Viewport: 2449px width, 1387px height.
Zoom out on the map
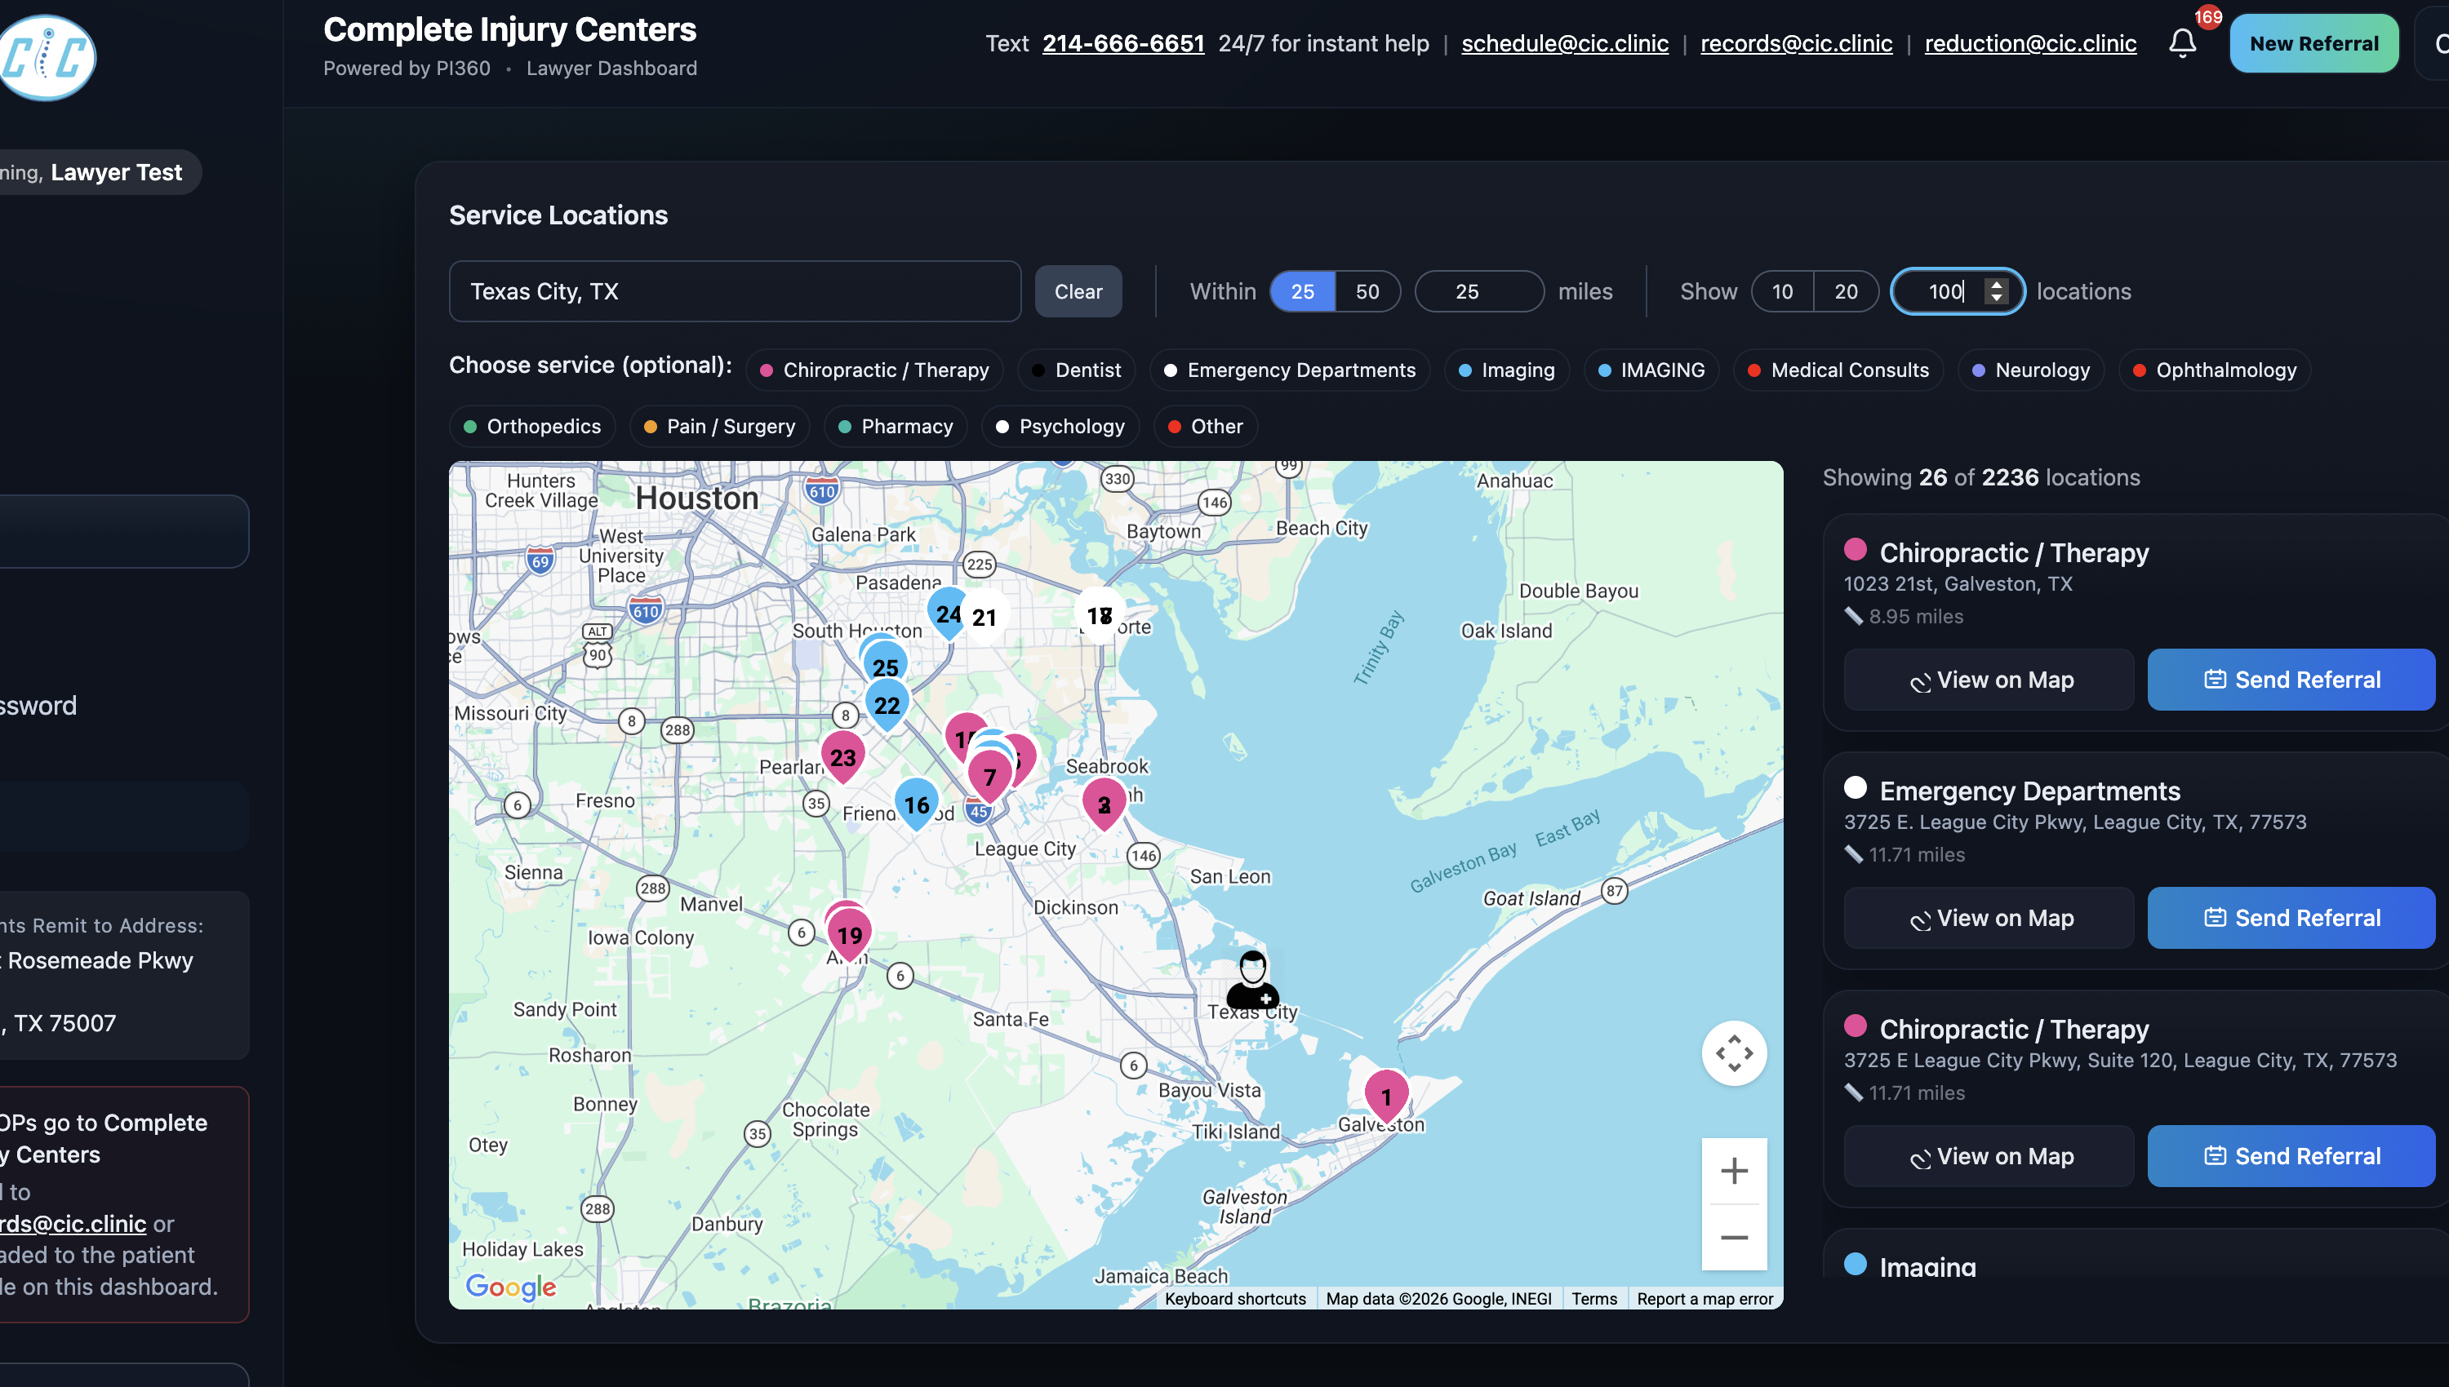click(1733, 1238)
